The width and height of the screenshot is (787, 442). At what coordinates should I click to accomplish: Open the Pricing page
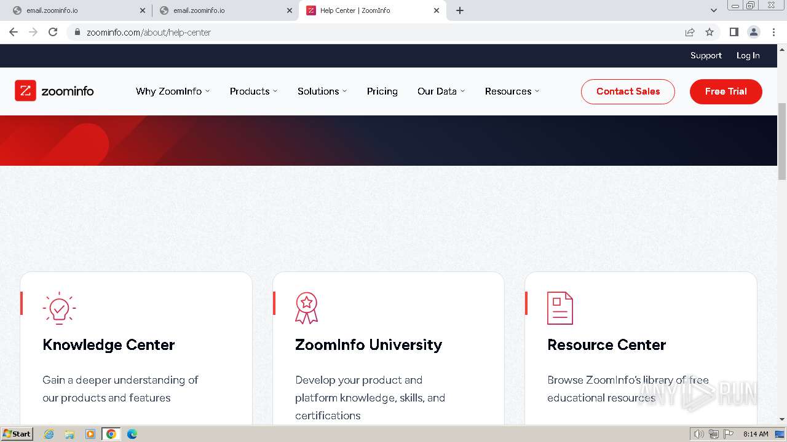pyautogui.click(x=382, y=91)
